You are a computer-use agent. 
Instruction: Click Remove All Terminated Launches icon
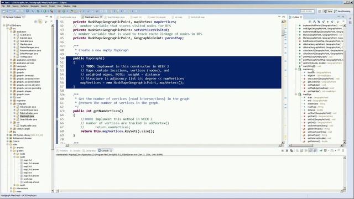291,150
